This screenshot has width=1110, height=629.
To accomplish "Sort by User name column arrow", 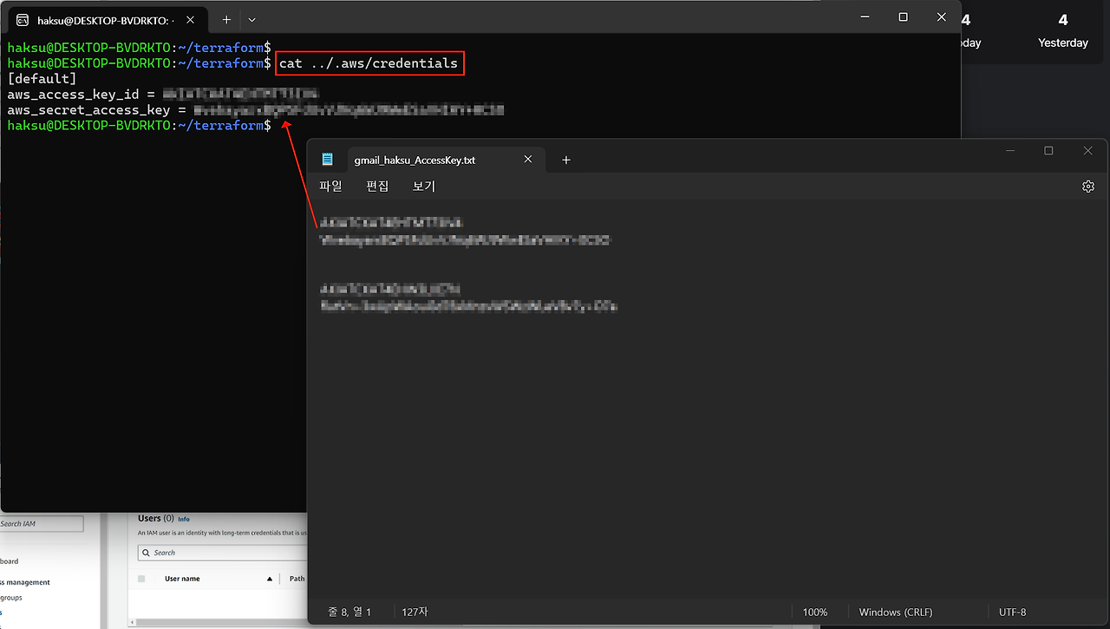I will [270, 579].
